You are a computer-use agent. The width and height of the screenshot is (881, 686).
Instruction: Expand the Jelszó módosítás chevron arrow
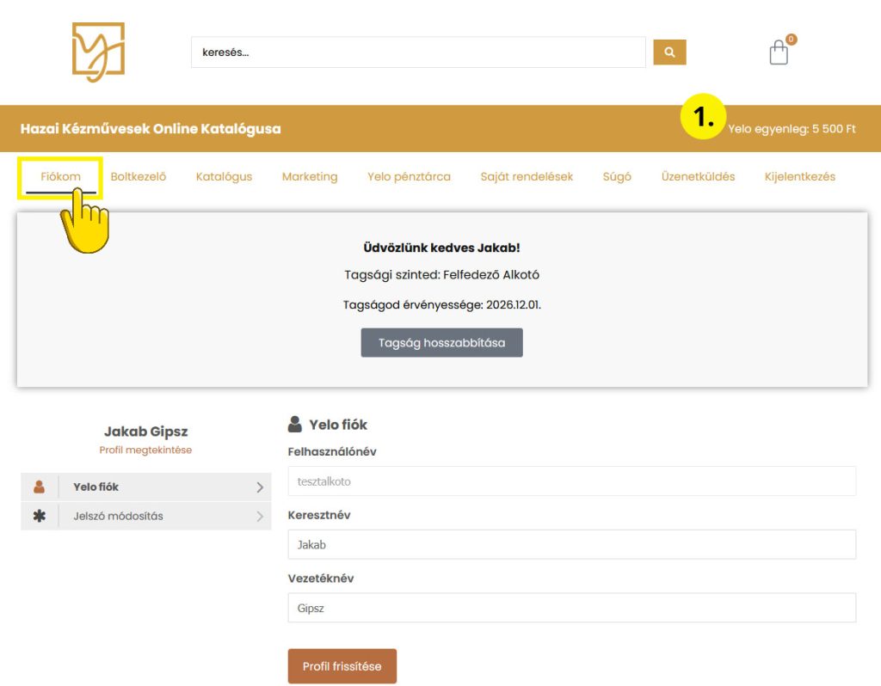pyautogui.click(x=260, y=517)
